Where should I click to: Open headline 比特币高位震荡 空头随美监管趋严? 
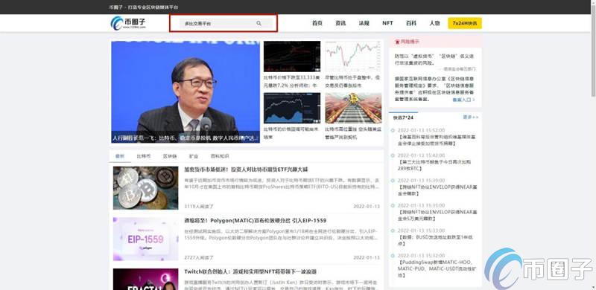coord(353,133)
